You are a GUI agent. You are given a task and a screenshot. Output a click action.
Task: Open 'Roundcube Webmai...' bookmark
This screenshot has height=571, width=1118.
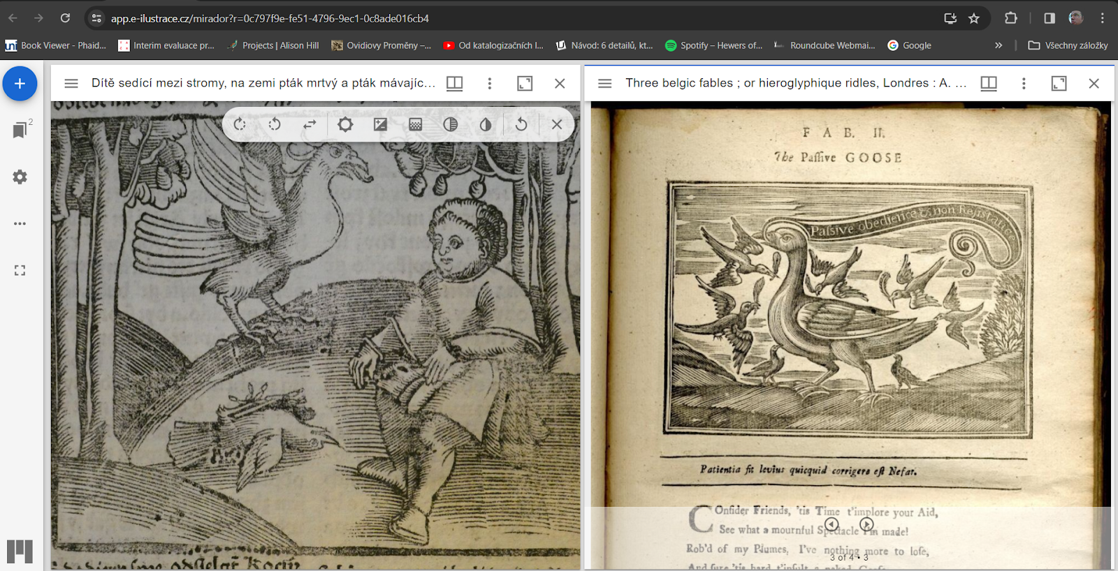(824, 45)
